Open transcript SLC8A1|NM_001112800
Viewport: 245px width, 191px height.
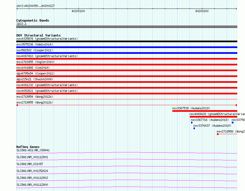tap(32, 185)
